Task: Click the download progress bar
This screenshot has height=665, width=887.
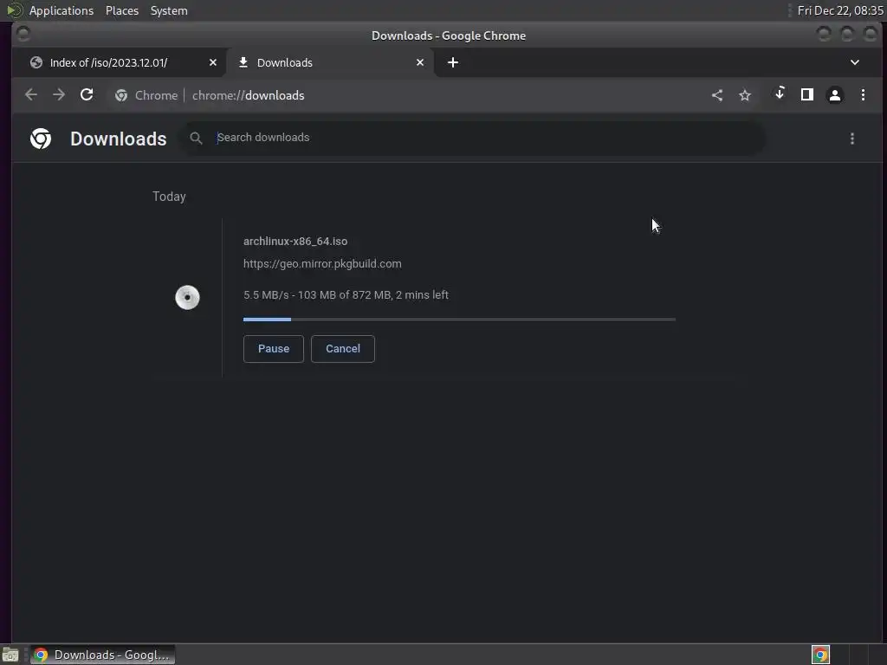Action: click(x=459, y=320)
